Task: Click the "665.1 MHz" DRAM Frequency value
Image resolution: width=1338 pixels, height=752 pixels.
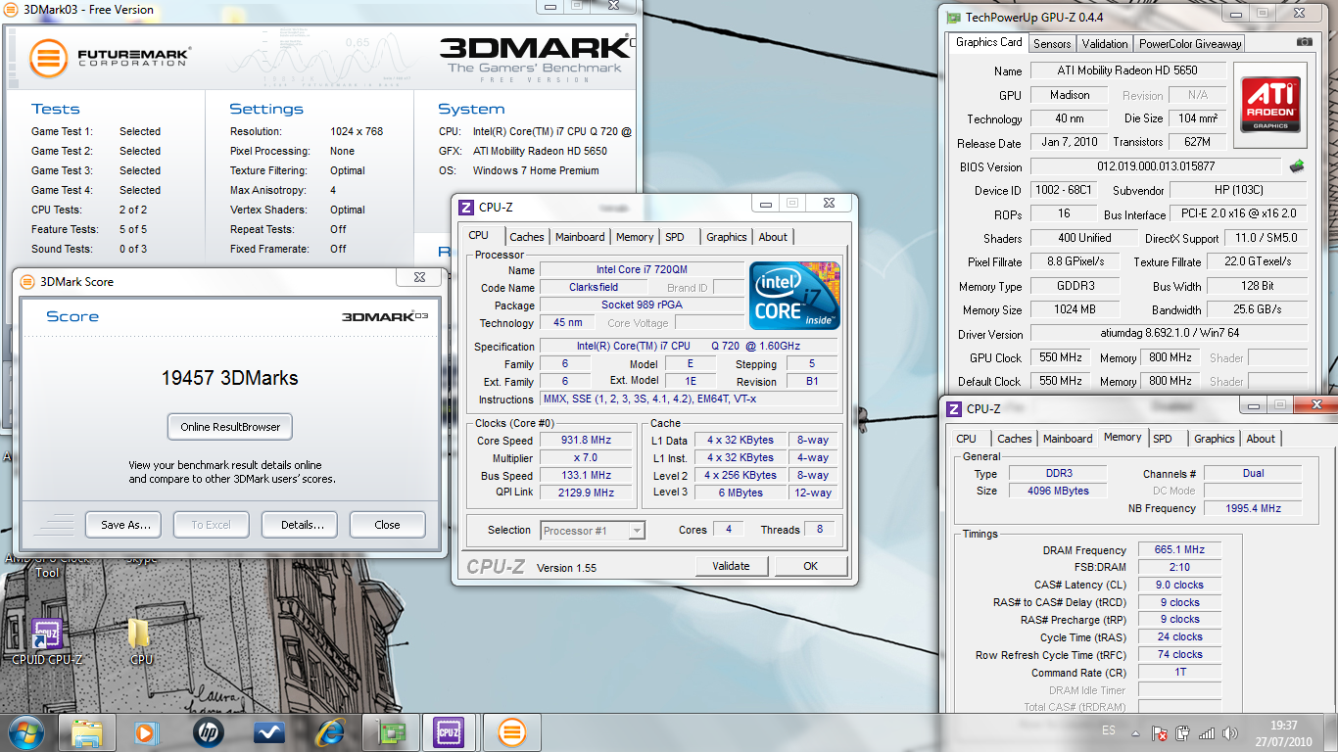Action: point(1179,550)
